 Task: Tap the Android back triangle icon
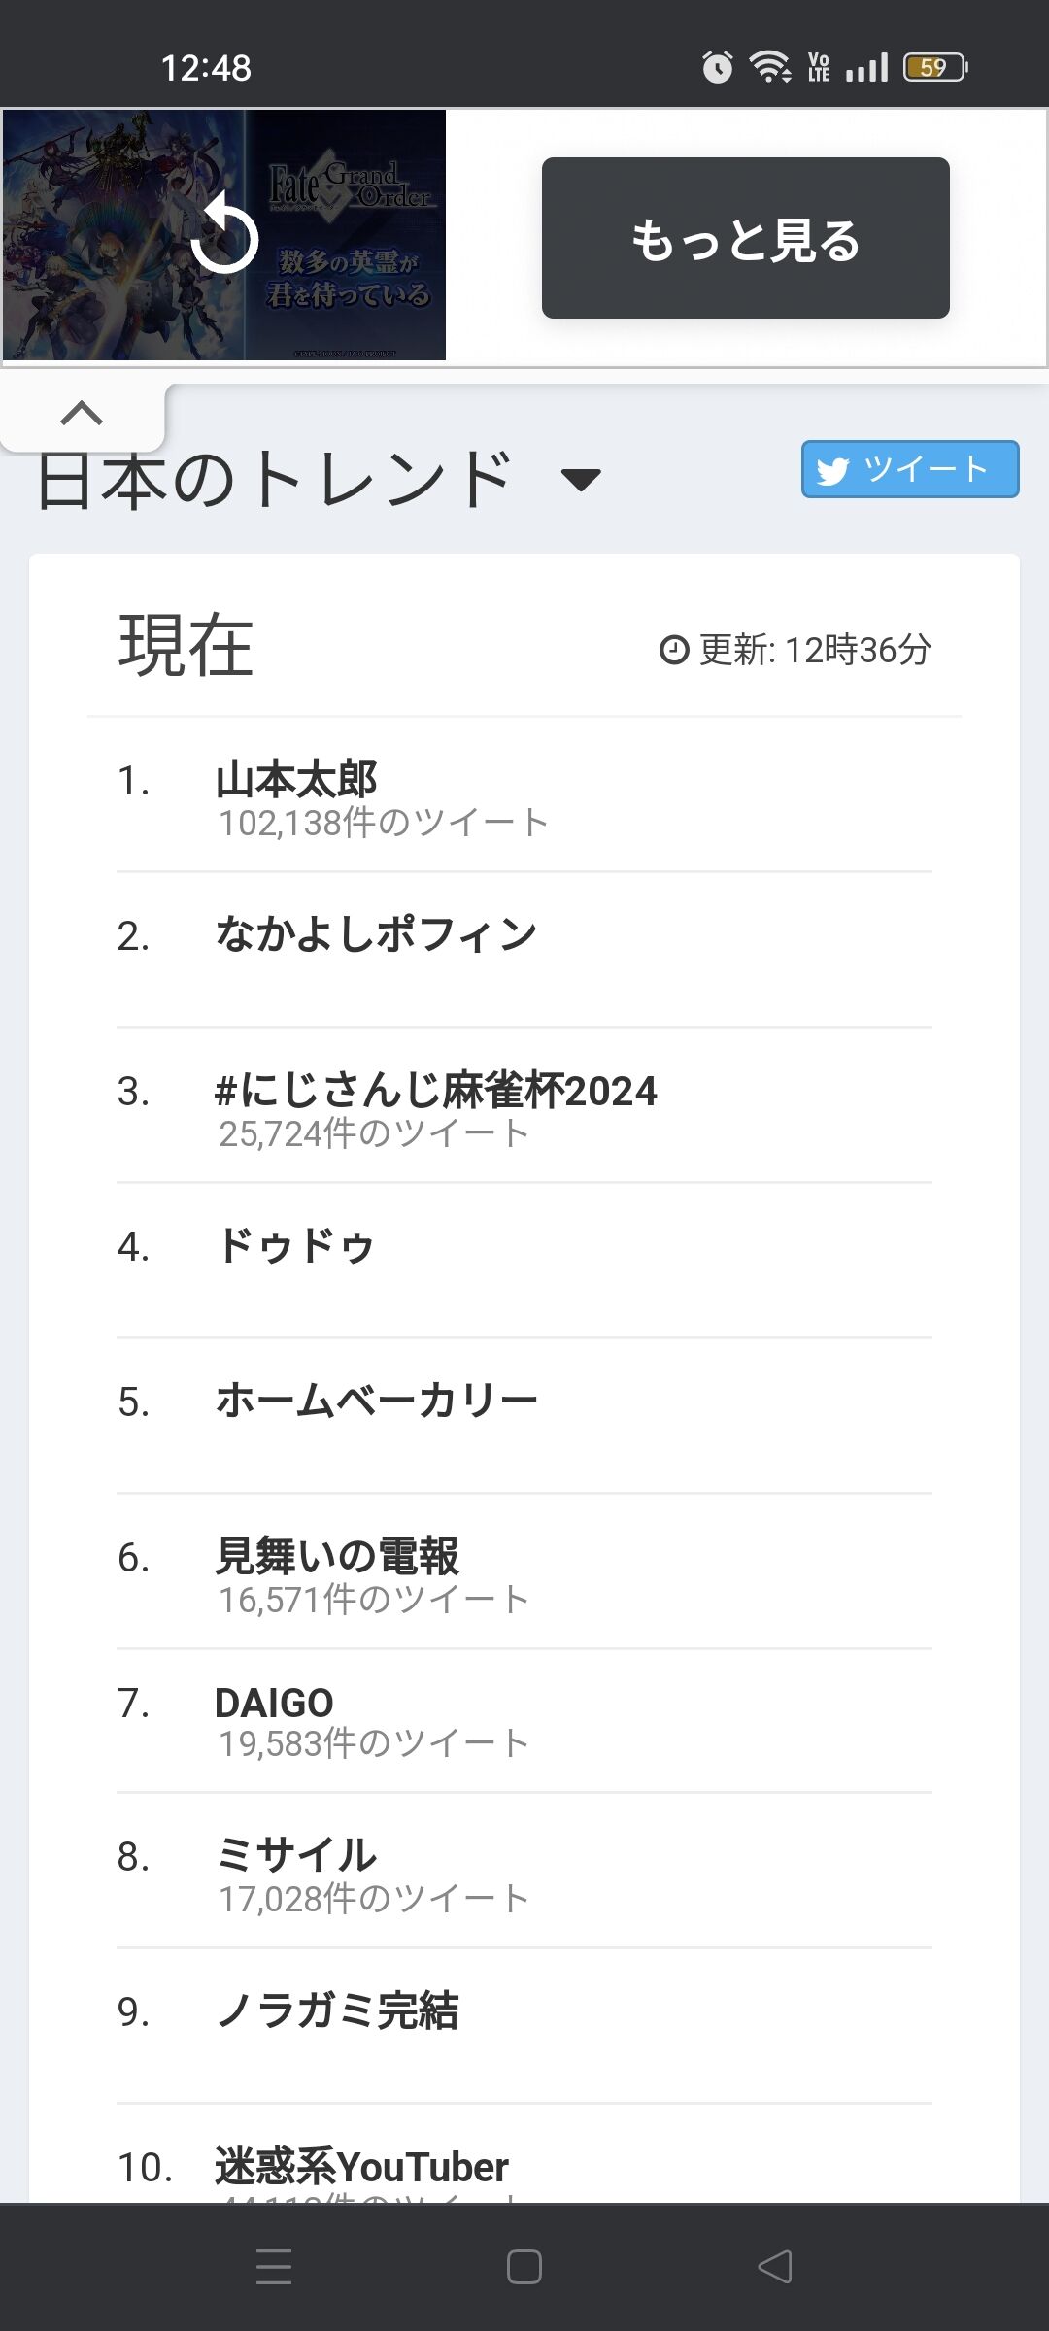[775, 2266]
